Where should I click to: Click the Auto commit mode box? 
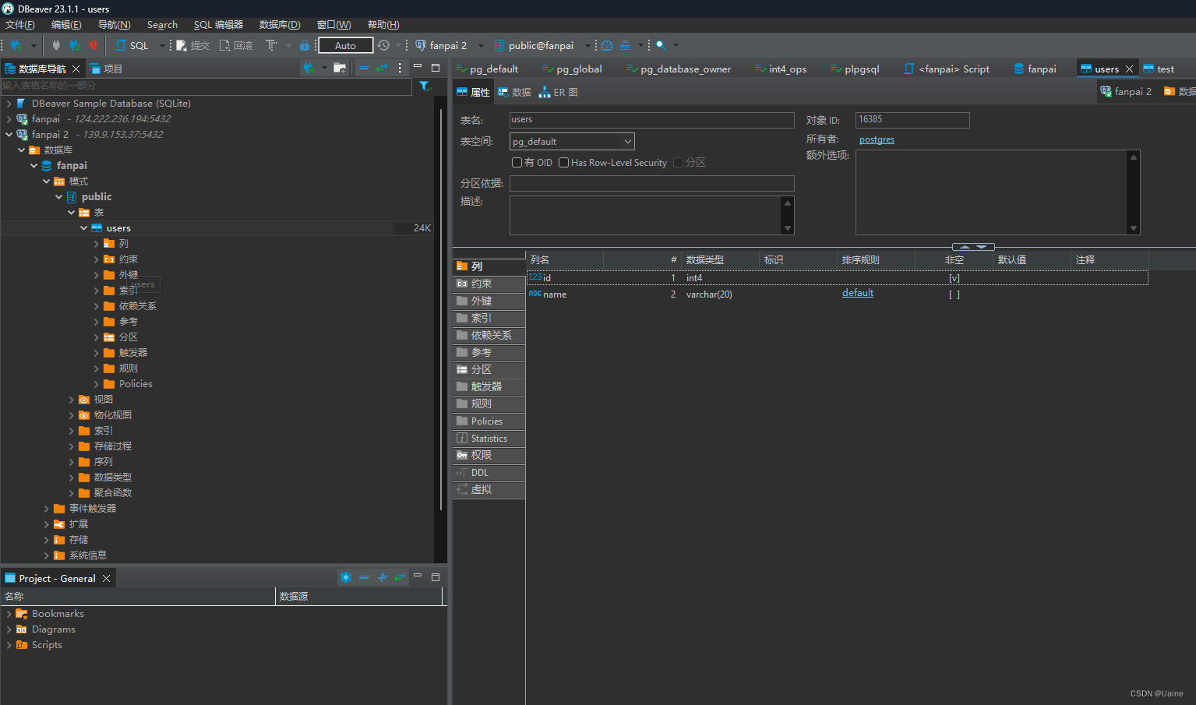click(345, 45)
